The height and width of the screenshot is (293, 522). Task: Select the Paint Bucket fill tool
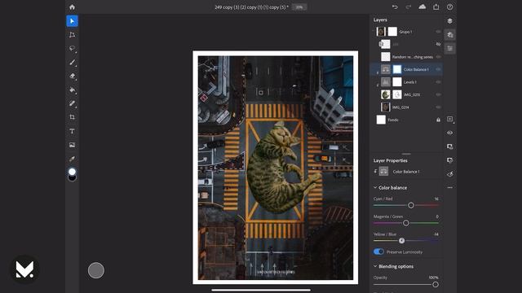(x=72, y=90)
